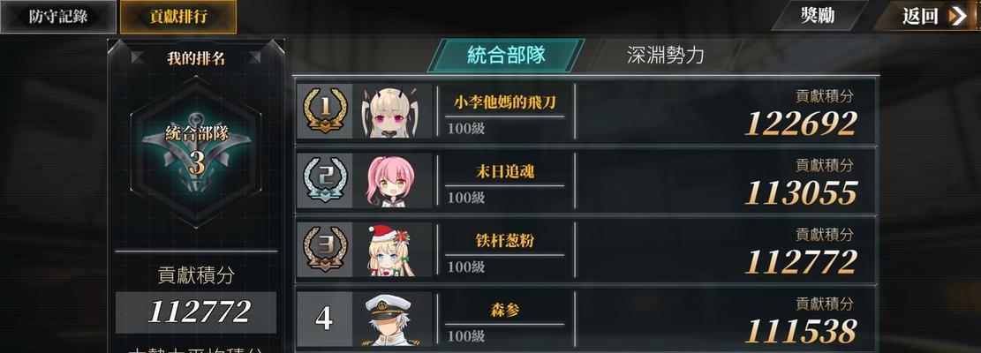Image resolution: width=981 pixels, height=353 pixels.
Task: Select the 貢獻排行 tab
Action: click(x=178, y=17)
